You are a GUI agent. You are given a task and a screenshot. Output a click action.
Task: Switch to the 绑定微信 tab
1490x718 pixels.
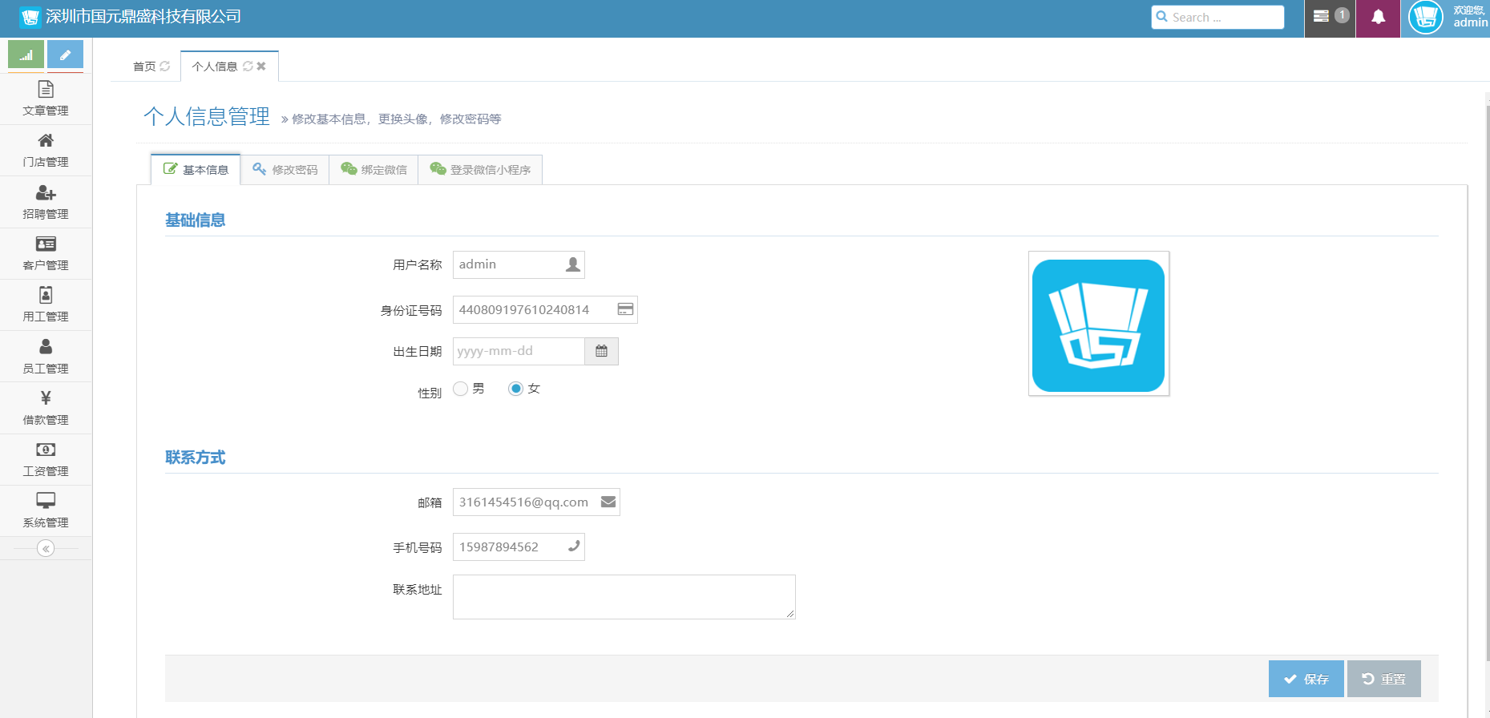(x=374, y=170)
